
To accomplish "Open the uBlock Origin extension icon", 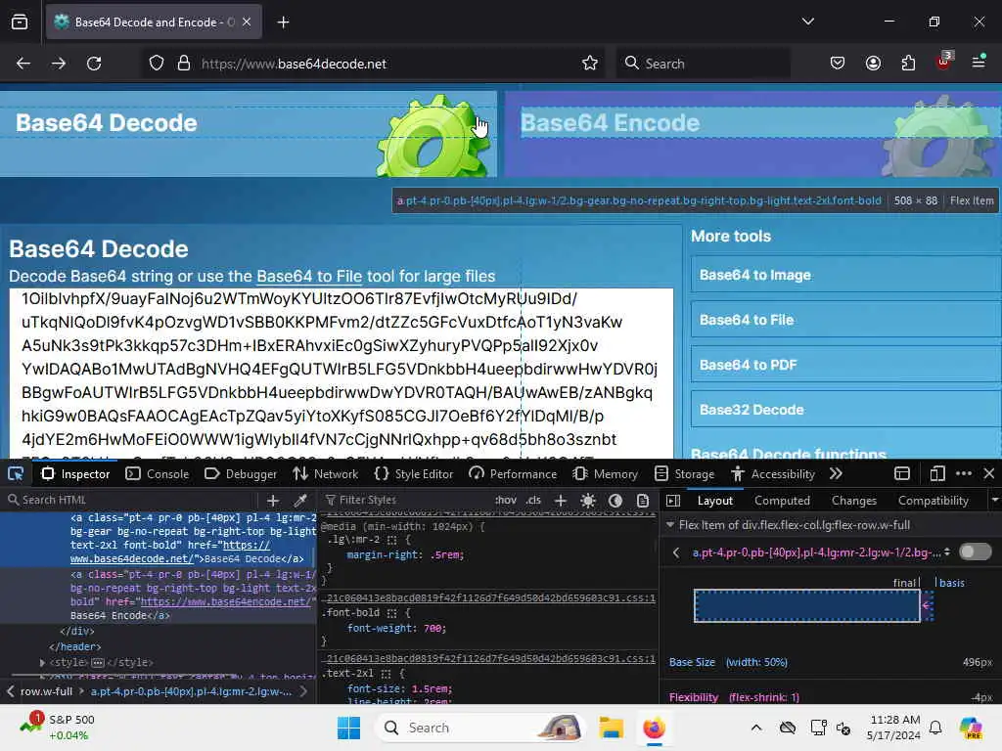I will click(944, 62).
